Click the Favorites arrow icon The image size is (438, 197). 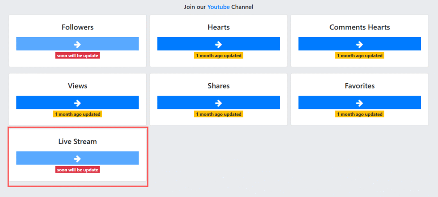359,103
